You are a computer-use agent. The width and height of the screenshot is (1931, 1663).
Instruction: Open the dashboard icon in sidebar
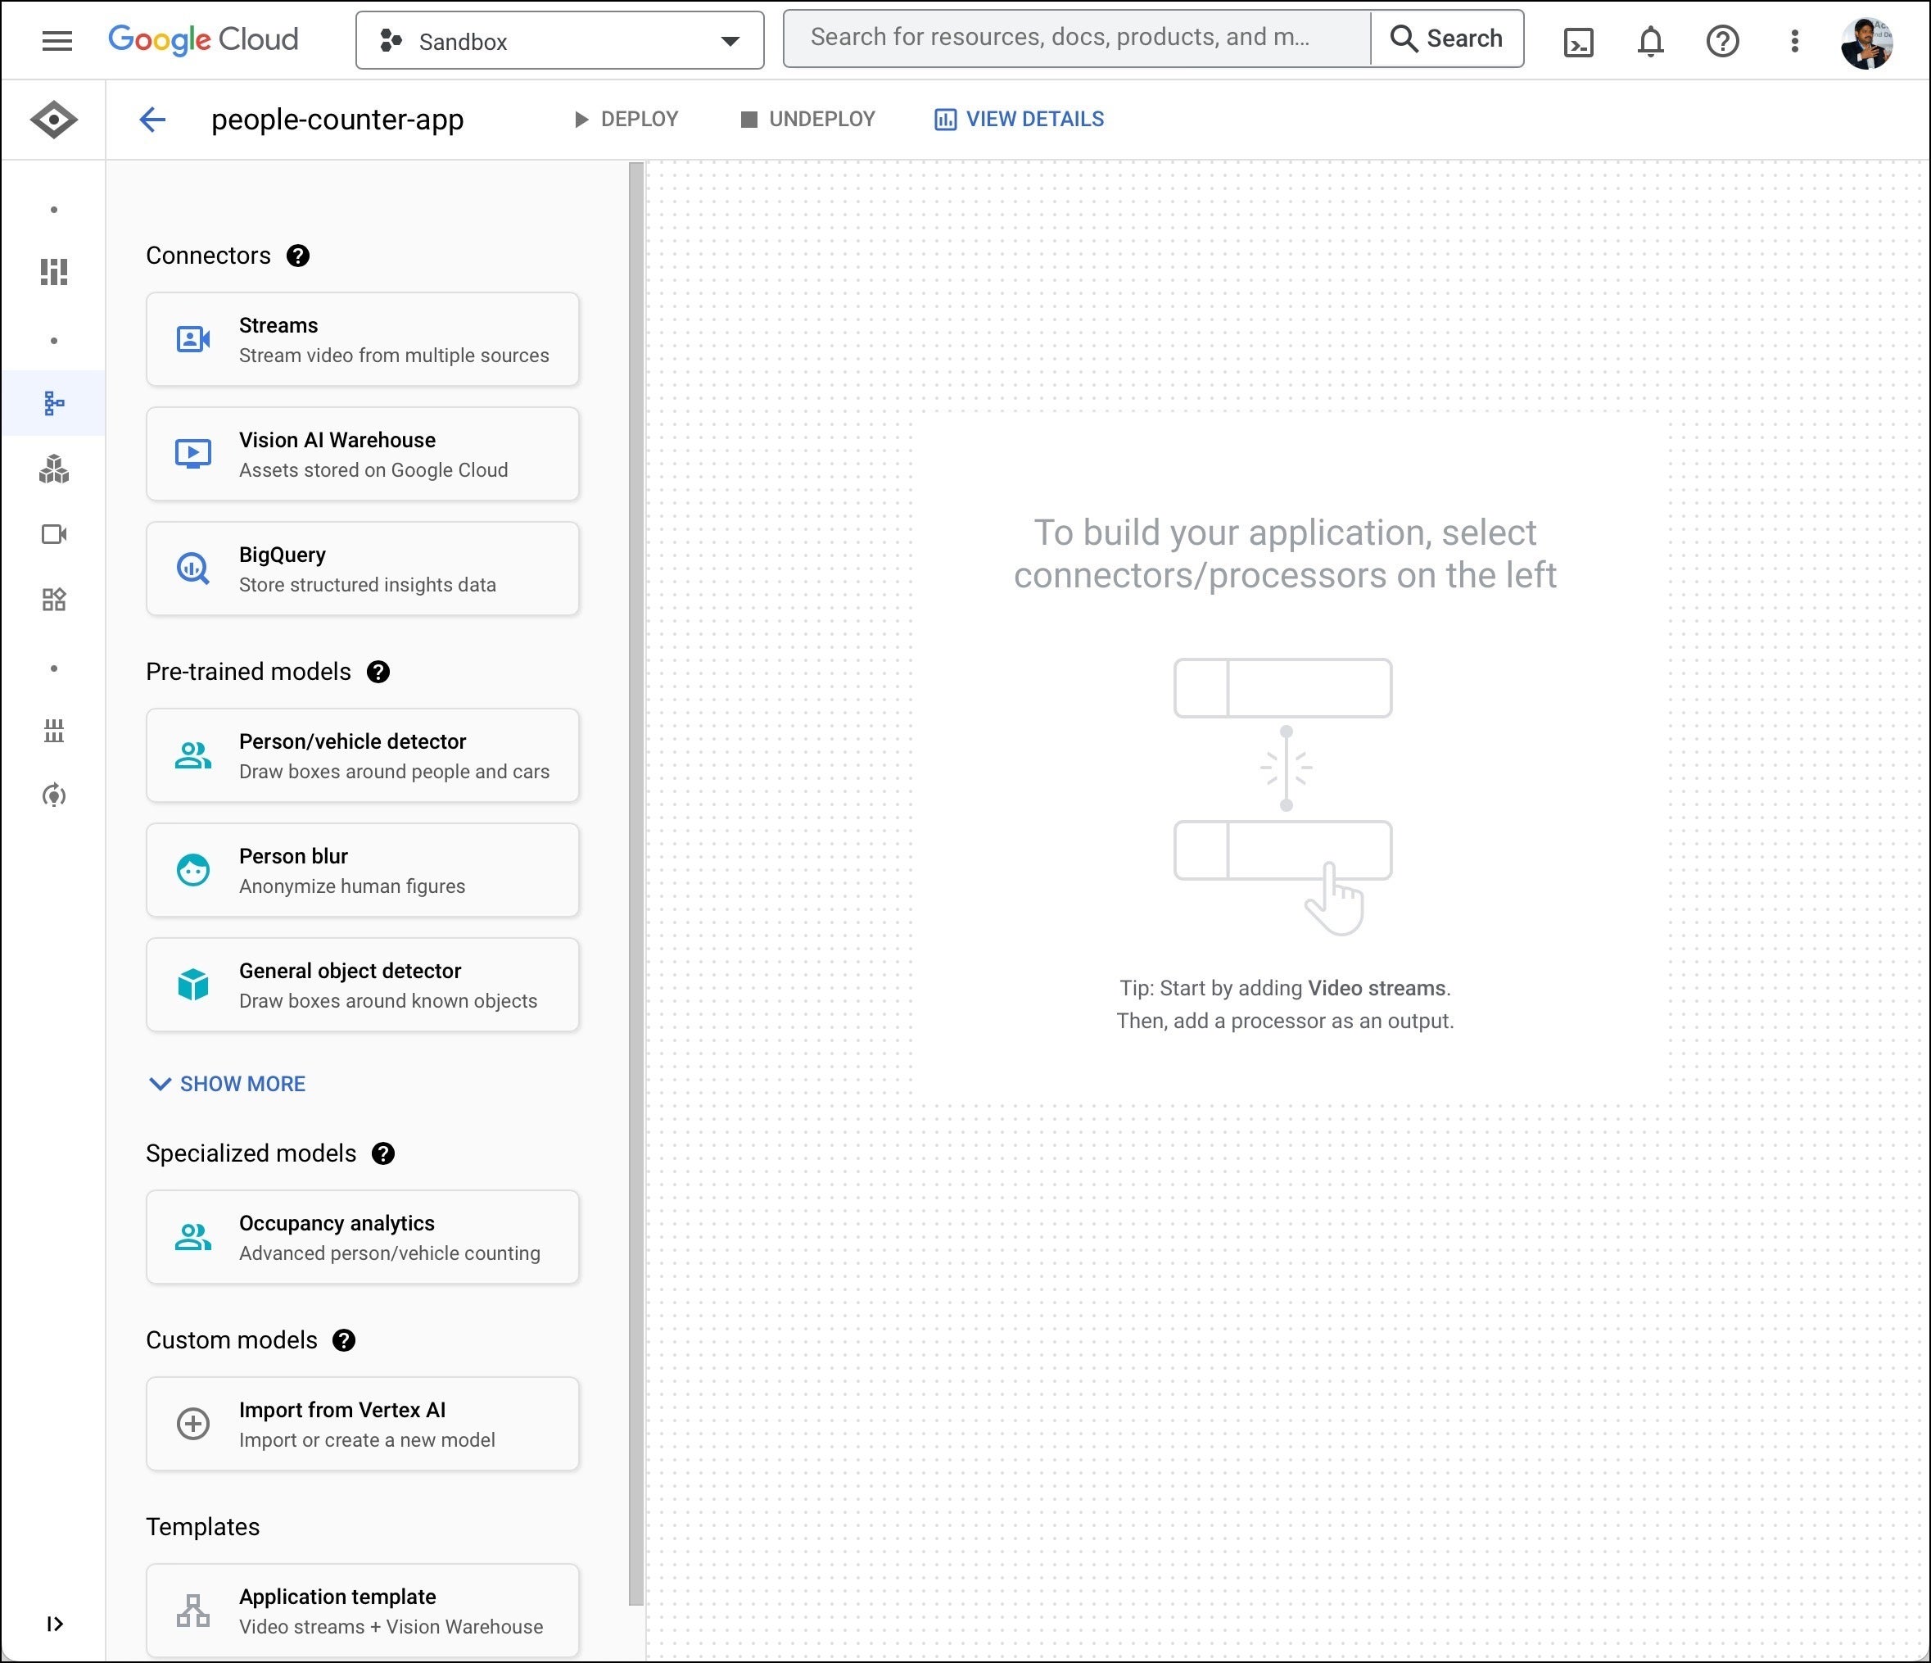[54, 272]
